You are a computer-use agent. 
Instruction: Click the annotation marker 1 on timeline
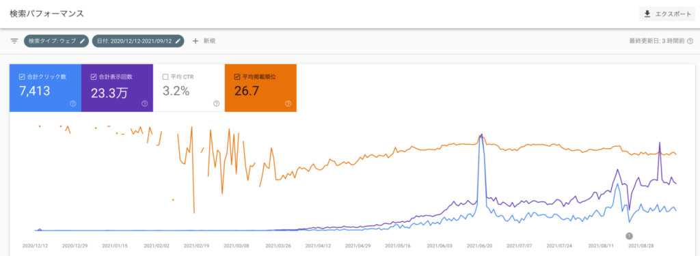[630, 236]
